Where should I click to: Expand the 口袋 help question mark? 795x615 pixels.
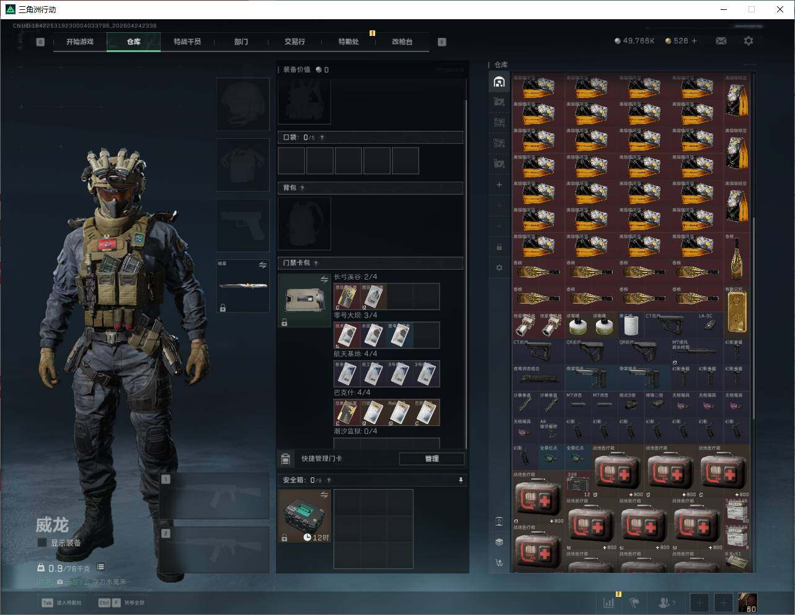tap(322, 138)
